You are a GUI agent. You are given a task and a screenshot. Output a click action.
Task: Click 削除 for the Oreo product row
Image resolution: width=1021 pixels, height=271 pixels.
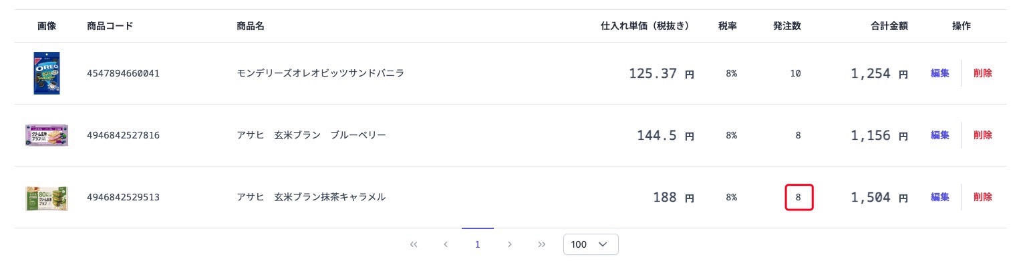pyautogui.click(x=983, y=73)
